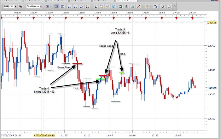Open the pencil tool dropdown arrow
This screenshot has height=139, width=221.
click(142, 6)
